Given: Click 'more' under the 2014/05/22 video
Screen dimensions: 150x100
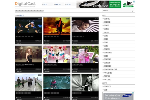Looking at the screenshot, I should click(19, 71).
